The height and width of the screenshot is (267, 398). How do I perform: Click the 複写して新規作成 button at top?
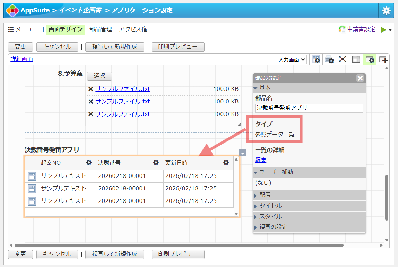point(114,47)
